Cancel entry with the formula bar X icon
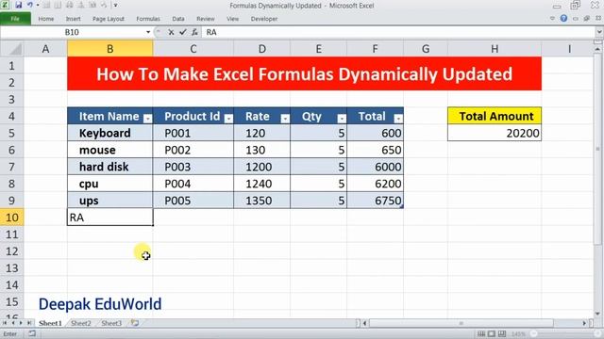604x339 pixels. (171, 32)
